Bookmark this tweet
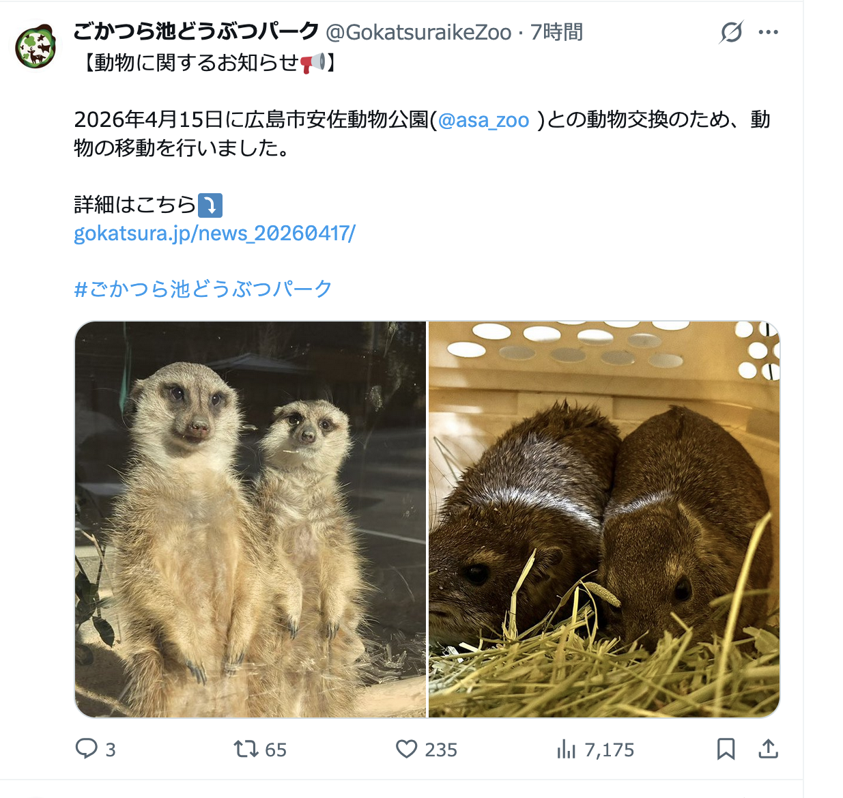 (x=726, y=749)
